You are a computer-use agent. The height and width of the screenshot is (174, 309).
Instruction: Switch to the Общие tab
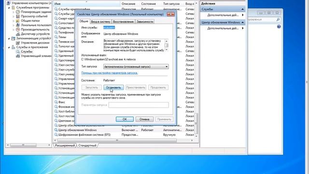(84, 21)
